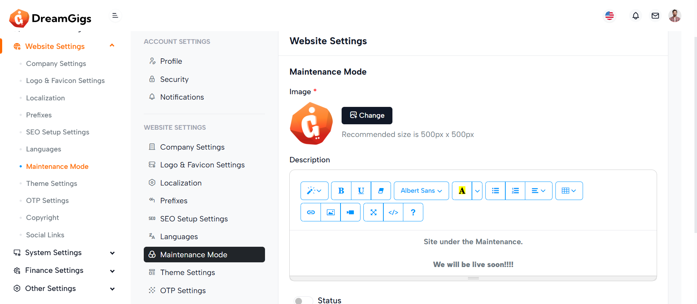Open Social Links in left sidebar
Screen dimensions: 697x304
pyautogui.click(x=45, y=235)
